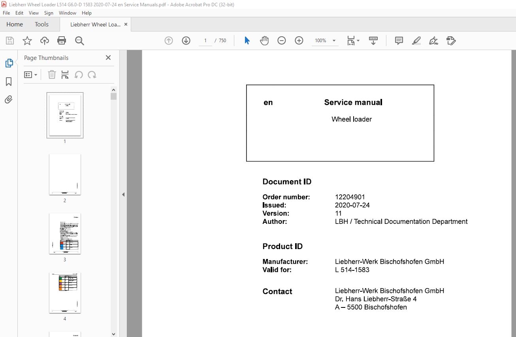The width and height of the screenshot is (516, 337).
Task: Add a comment with the sticky note icon
Action: click(x=399, y=41)
